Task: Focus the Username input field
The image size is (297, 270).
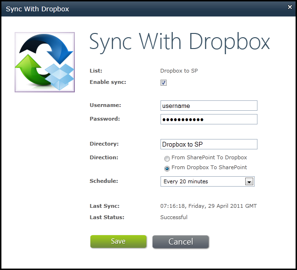Action: [x=209, y=106]
